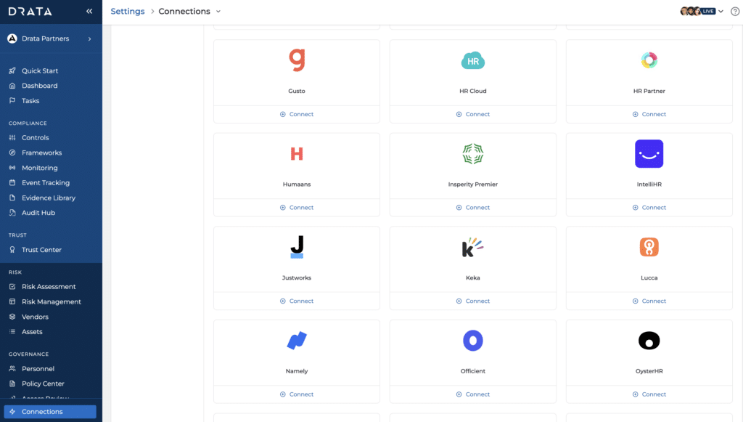The width and height of the screenshot is (743, 422).
Task: Open Assets in the sidebar
Action: point(32,332)
